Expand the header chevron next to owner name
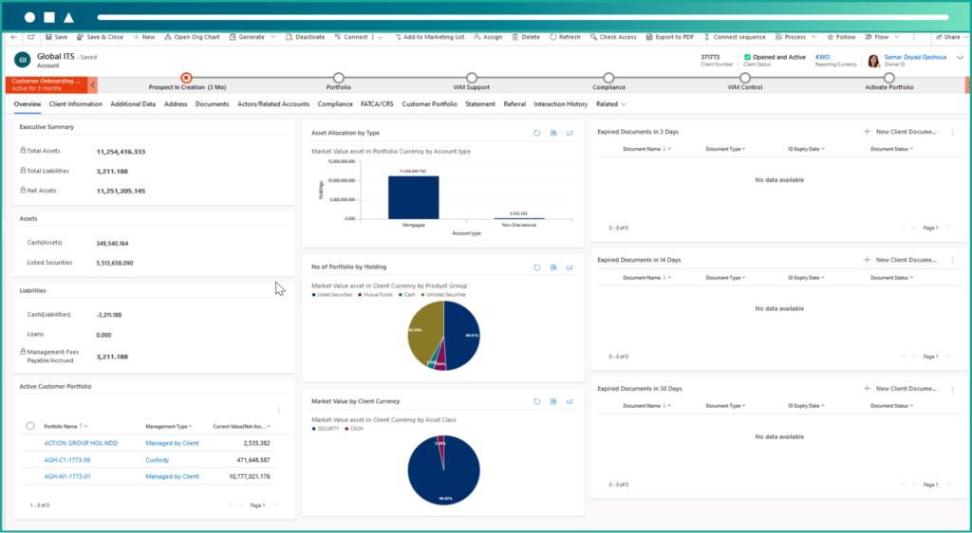Image resolution: width=972 pixels, height=533 pixels. pyautogui.click(x=960, y=59)
